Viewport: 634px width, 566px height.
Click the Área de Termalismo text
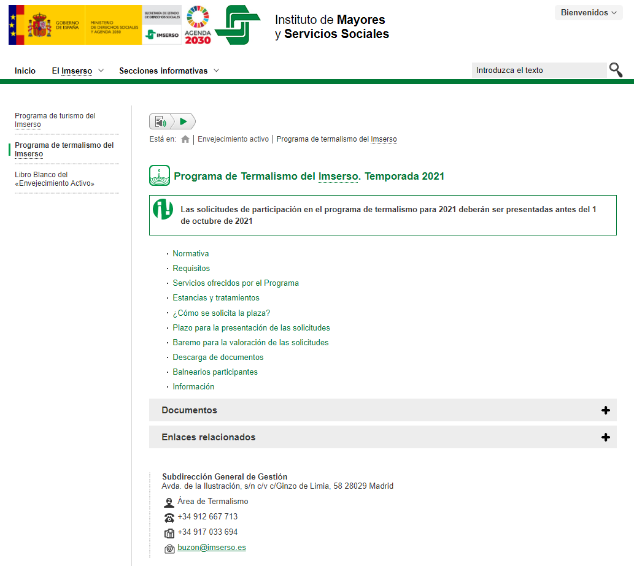[x=213, y=502]
